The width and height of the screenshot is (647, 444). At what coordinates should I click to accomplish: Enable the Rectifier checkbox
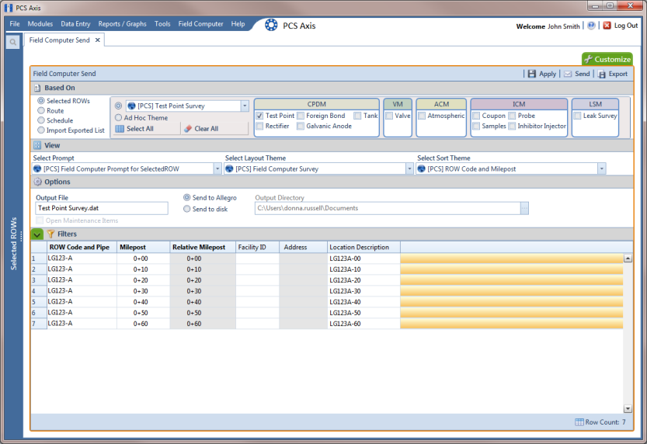259,126
